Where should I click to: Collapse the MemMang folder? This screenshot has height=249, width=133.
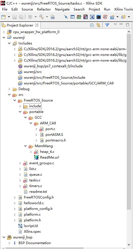point(26,146)
